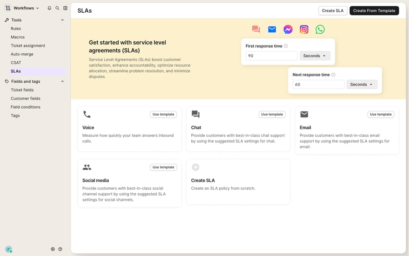This screenshot has width=409, height=256.
Task: Click 'Create an SLA policy from scratch.' text
Action: point(223,188)
